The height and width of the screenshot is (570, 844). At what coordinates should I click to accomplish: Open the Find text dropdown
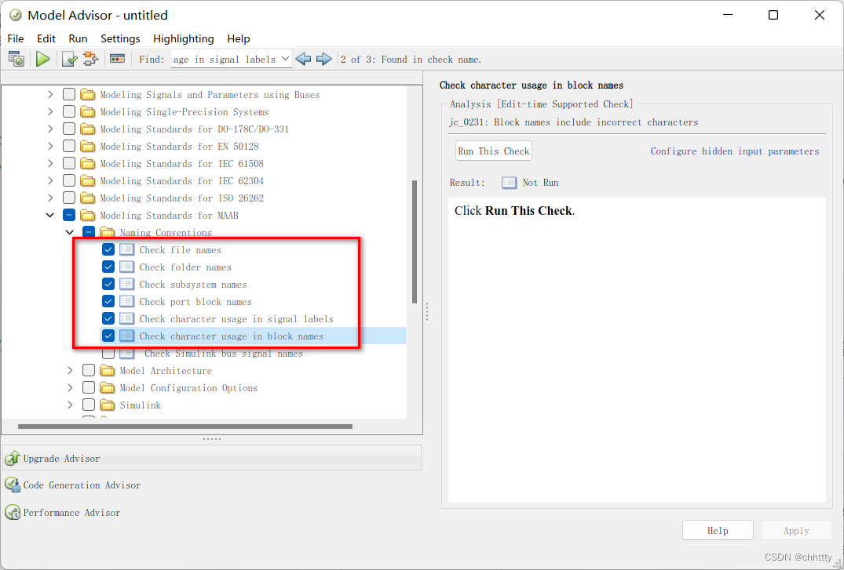(286, 59)
